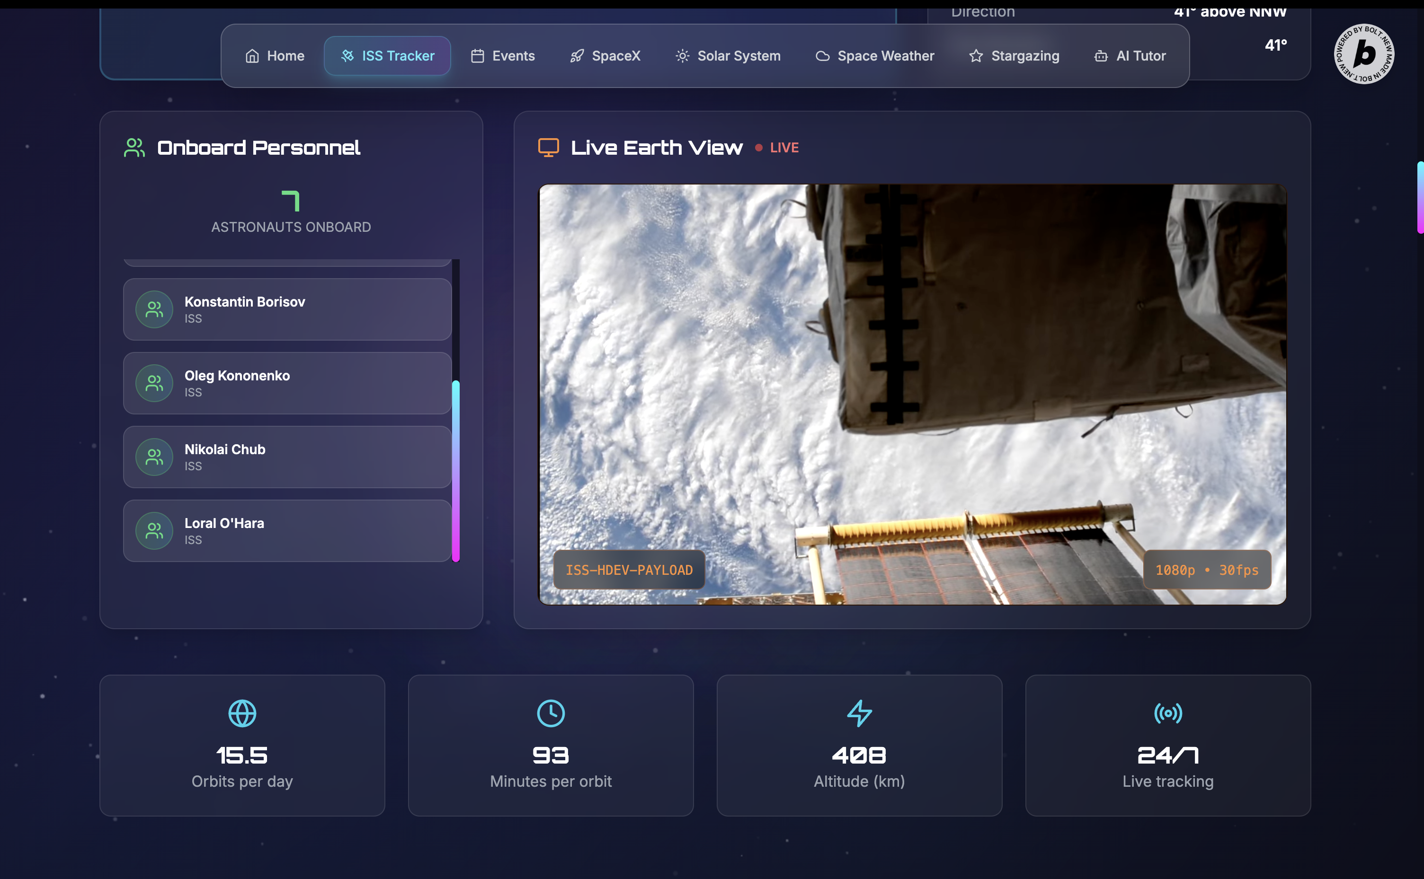Screen dimensions: 1424x879
Task: Select the Stargazing tab
Action: [1014, 56]
